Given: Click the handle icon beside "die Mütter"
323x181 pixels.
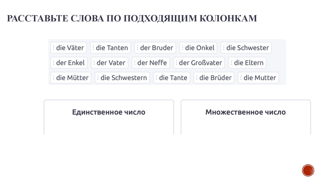Looking at the screenshot, I should point(54,78).
